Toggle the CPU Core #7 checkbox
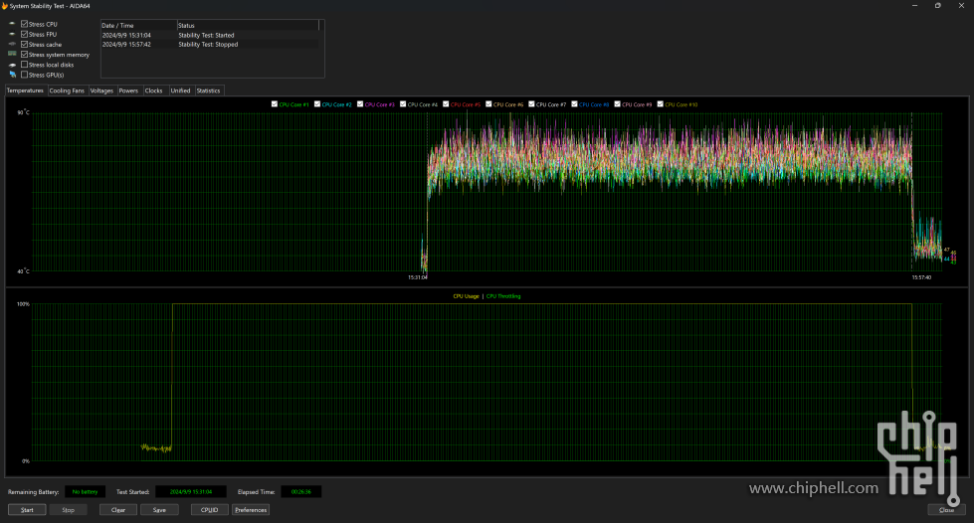Viewport: 974px width, 523px height. (x=531, y=104)
